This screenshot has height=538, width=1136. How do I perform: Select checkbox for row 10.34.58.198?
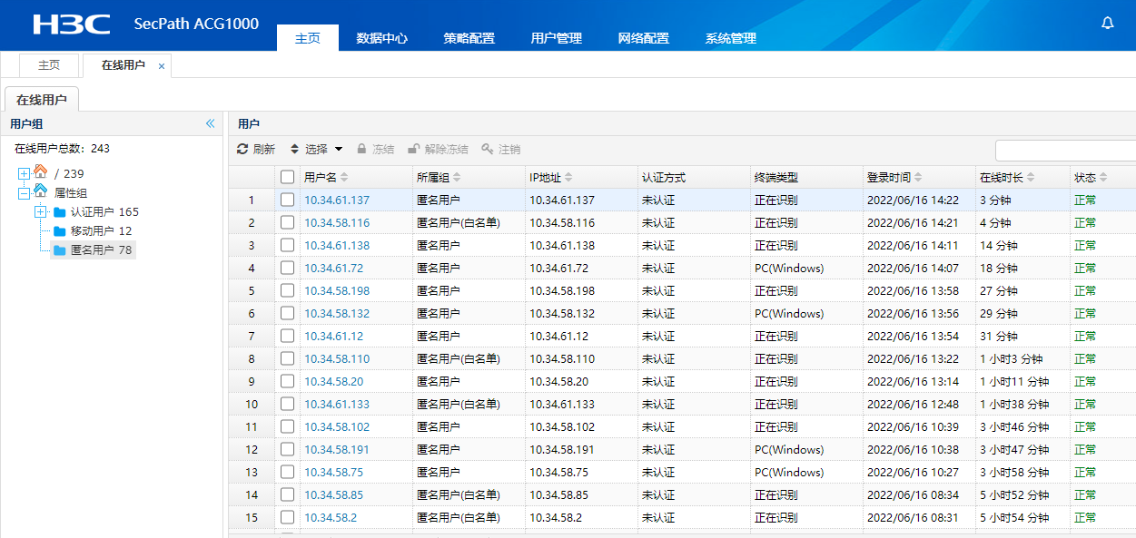coord(287,291)
